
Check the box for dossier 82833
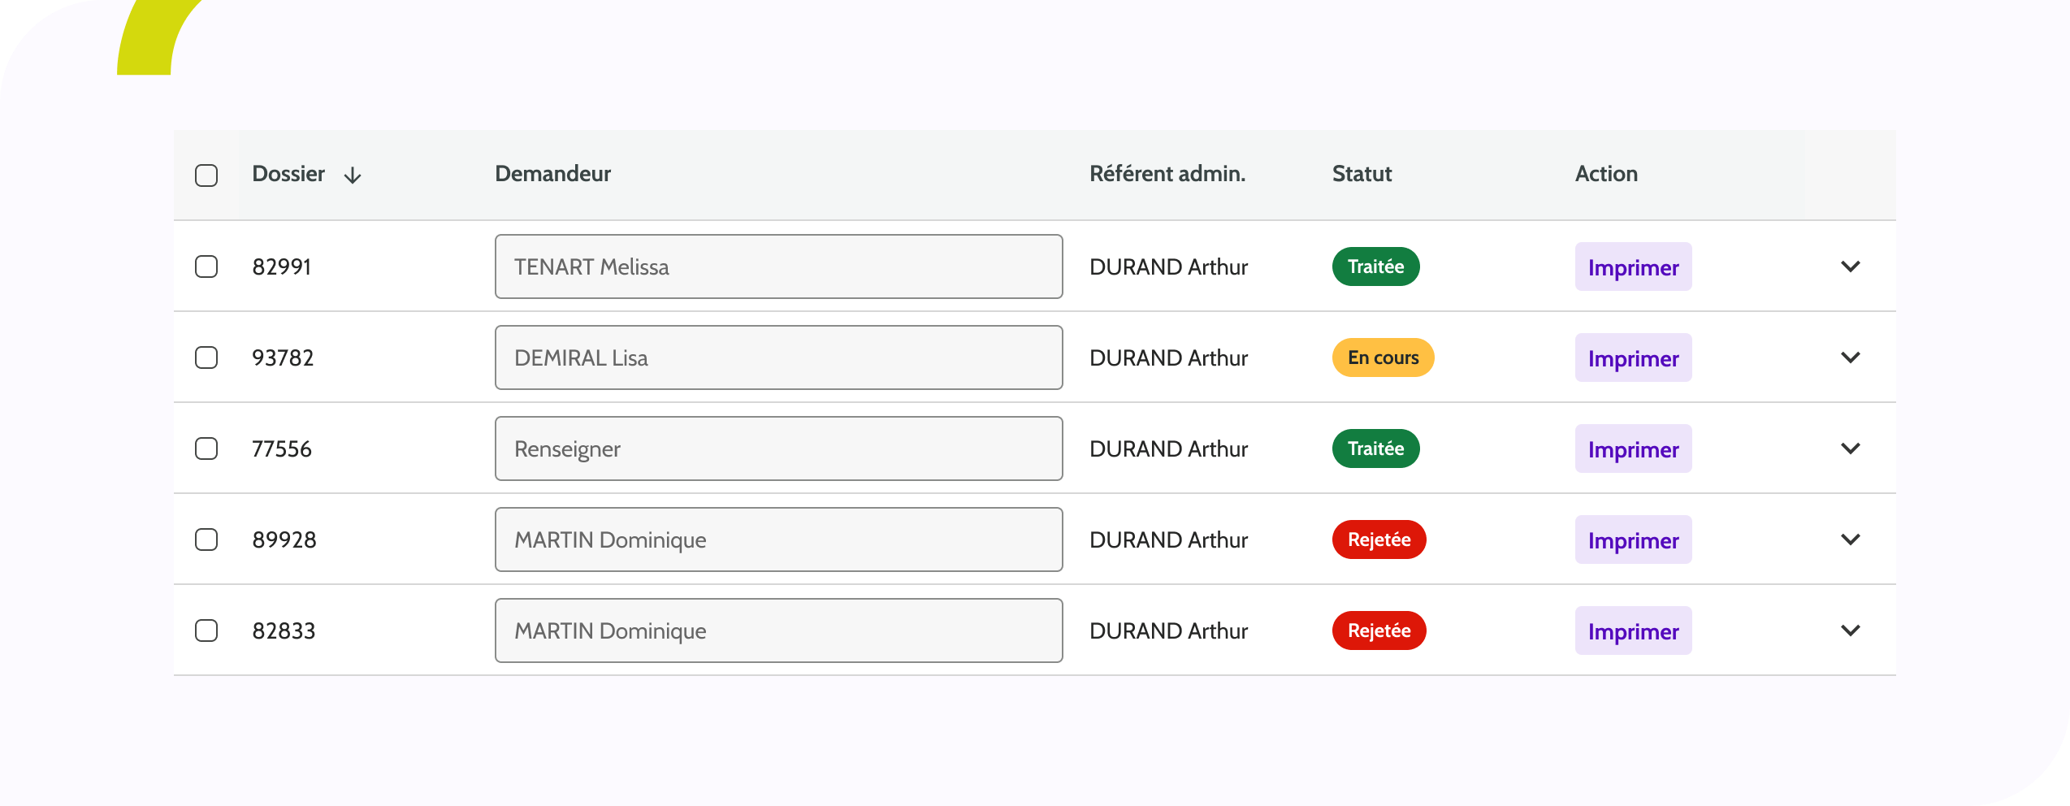click(206, 630)
